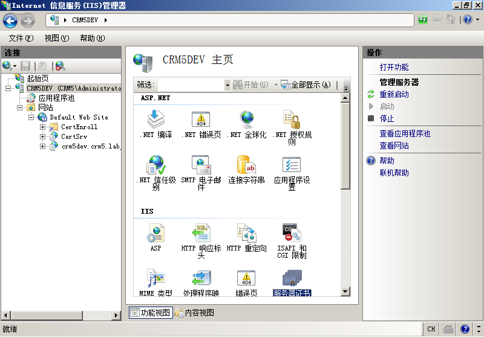Switch to 功能视图 tab
This screenshot has width=484, height=338.
click(151, 313)
